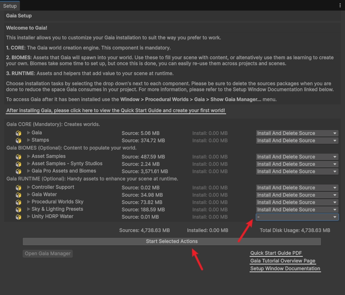Open action dropdown for Gaia Pro Assets and Biomes

point(297,171)
